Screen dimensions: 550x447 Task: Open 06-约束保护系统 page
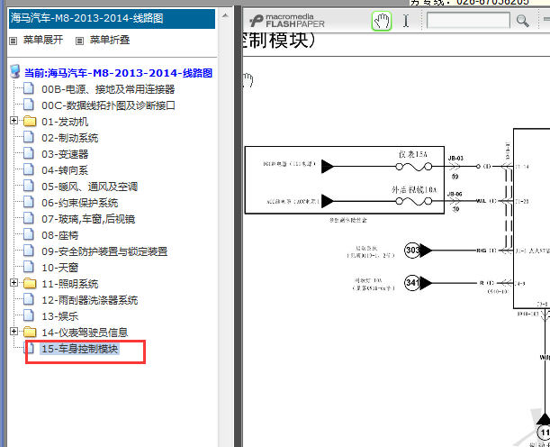coord(79,203)
